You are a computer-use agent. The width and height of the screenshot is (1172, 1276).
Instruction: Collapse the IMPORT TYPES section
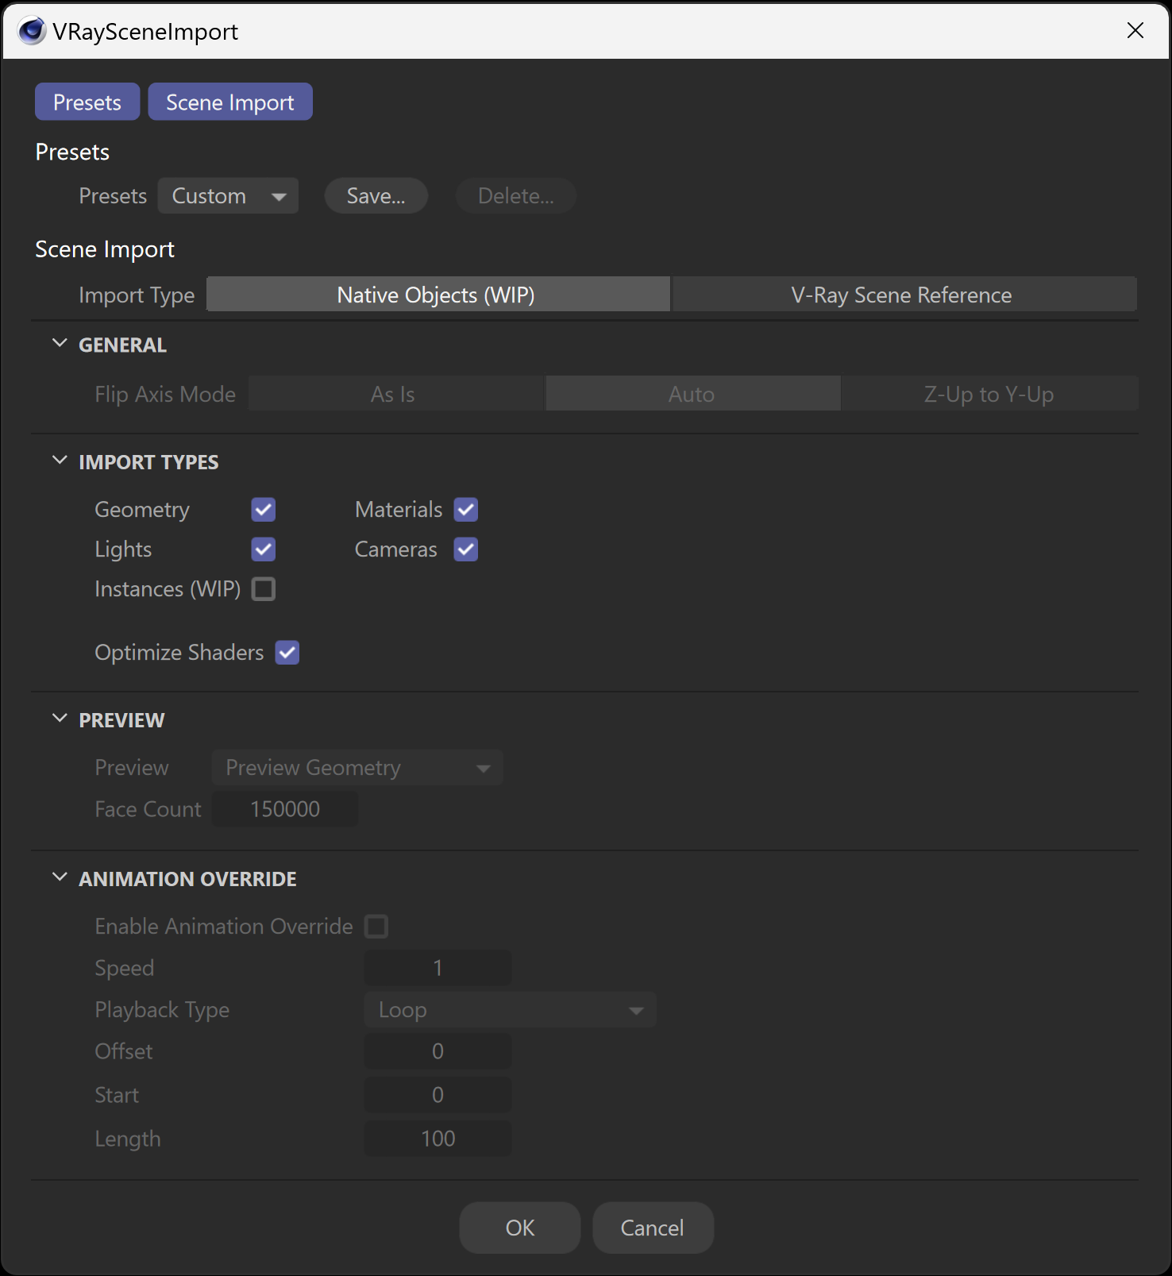(60, 461)
